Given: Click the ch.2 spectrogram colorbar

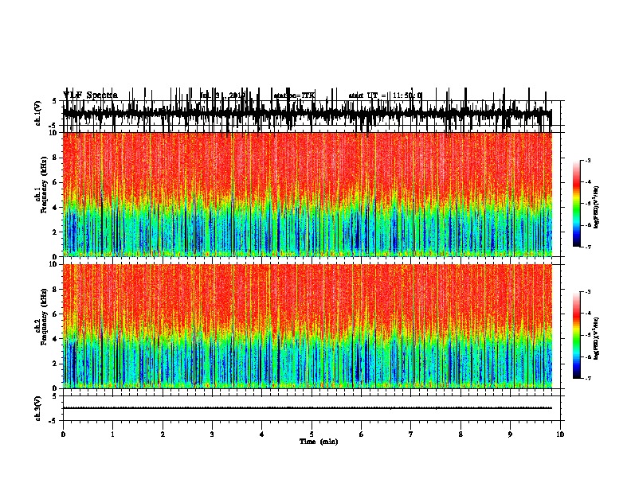Looking at the screenshot, I should (x=576, y=335).
